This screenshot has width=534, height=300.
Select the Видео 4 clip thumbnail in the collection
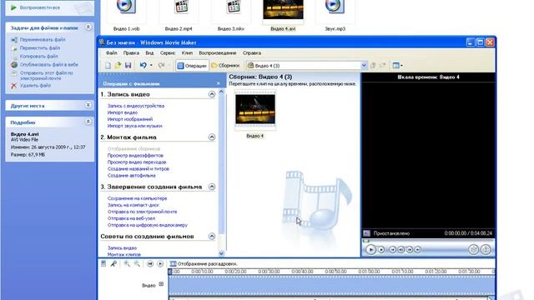255,109
